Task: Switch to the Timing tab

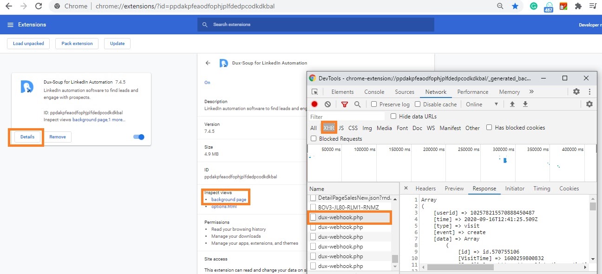Action: pyautogui.click(x=542, y=189)
